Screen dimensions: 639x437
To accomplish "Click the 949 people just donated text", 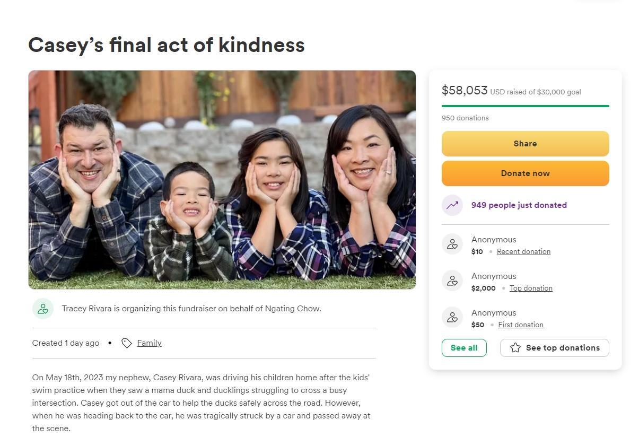I will coord(519,205).
